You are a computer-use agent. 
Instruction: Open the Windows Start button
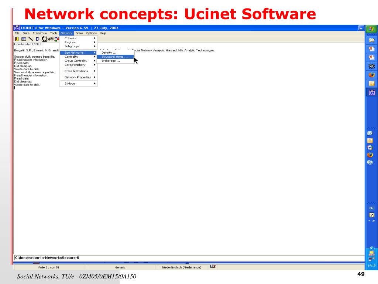pyautogui.click(x=371, y=29)
